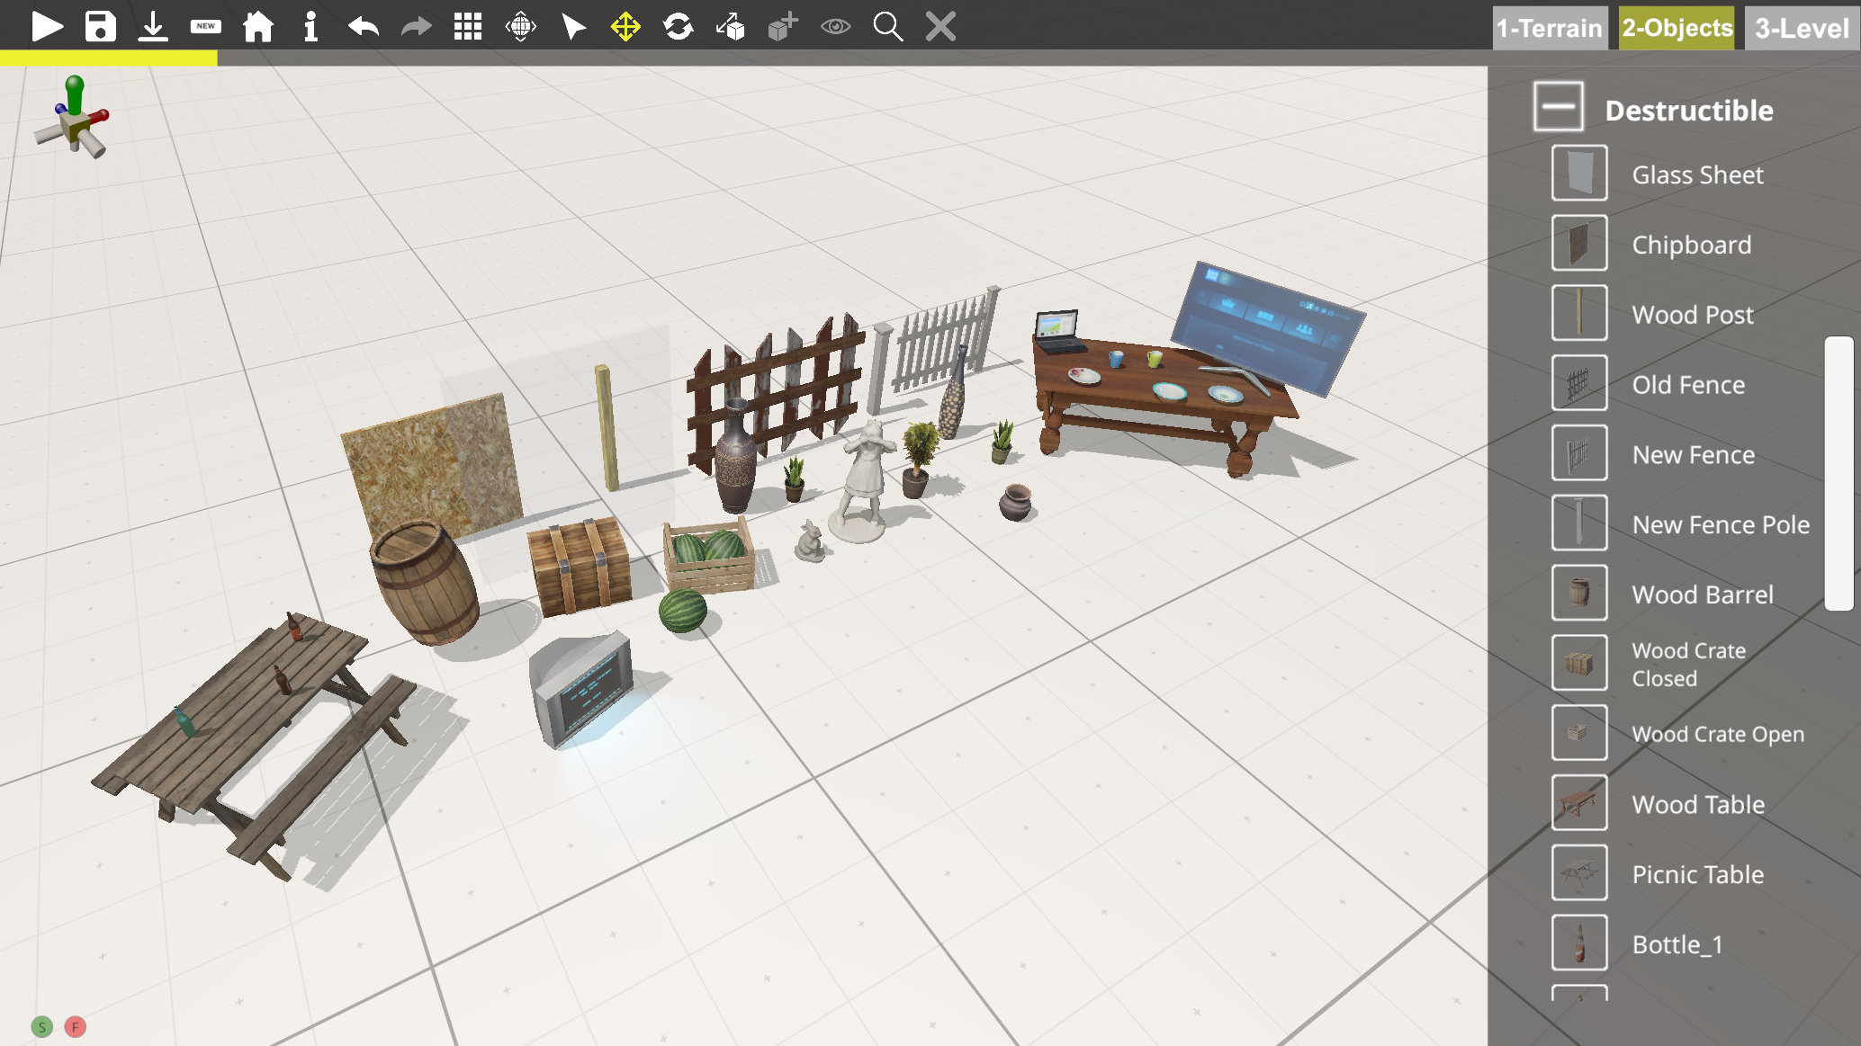Open the info icon
The image size is (1861, 1046).
[310, 26]
